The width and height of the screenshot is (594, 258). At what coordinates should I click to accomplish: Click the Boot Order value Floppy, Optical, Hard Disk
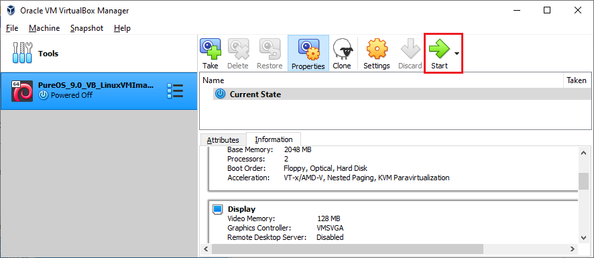pos(325,168)
